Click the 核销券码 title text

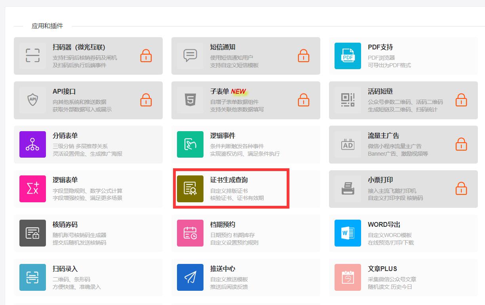[x=65, y=224]
